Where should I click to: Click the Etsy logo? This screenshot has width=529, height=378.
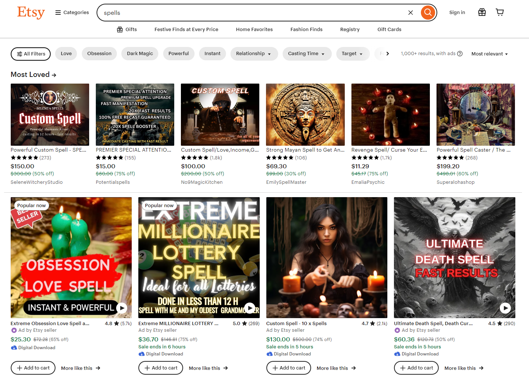pyautogui.click(x=31, y=13)
